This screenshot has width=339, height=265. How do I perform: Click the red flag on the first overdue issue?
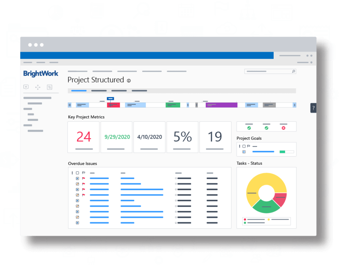click(x=84, y=178)
